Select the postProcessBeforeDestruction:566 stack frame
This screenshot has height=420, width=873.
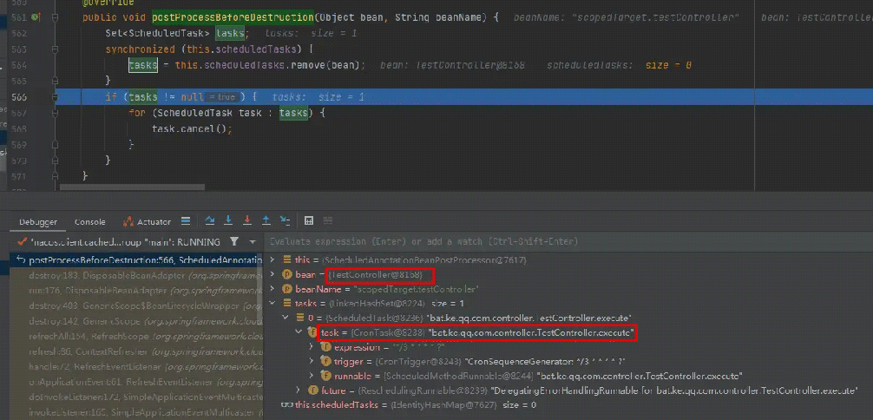point(139,259)
